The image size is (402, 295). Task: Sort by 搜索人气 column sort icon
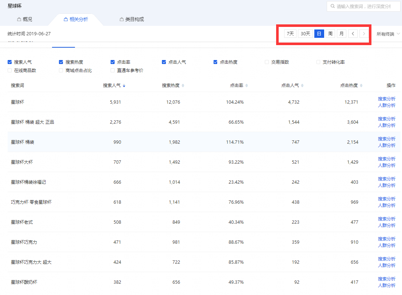124,86
